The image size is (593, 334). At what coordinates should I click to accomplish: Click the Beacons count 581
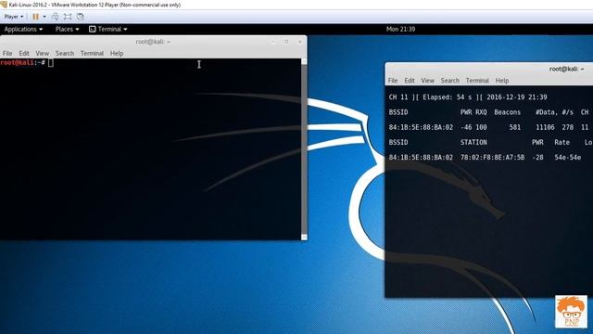pyautogui.click(x=515, y=128)
